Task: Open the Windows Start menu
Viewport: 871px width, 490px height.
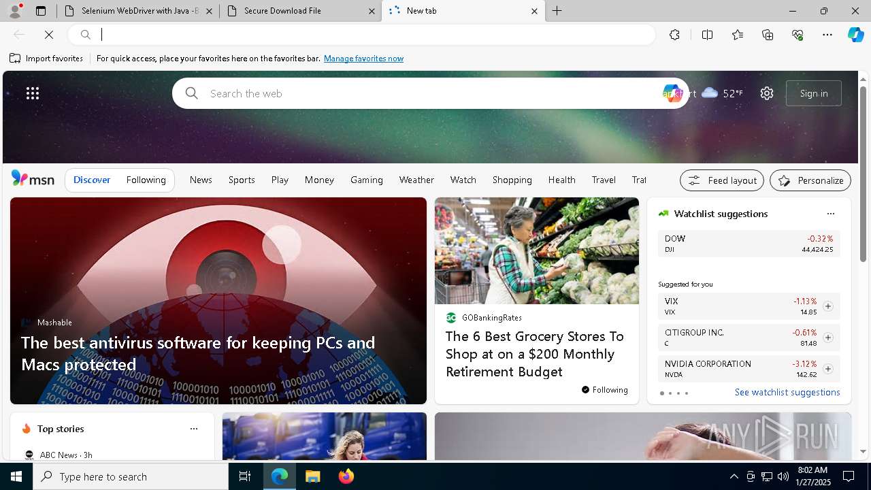Action: [x=16, y=476]
